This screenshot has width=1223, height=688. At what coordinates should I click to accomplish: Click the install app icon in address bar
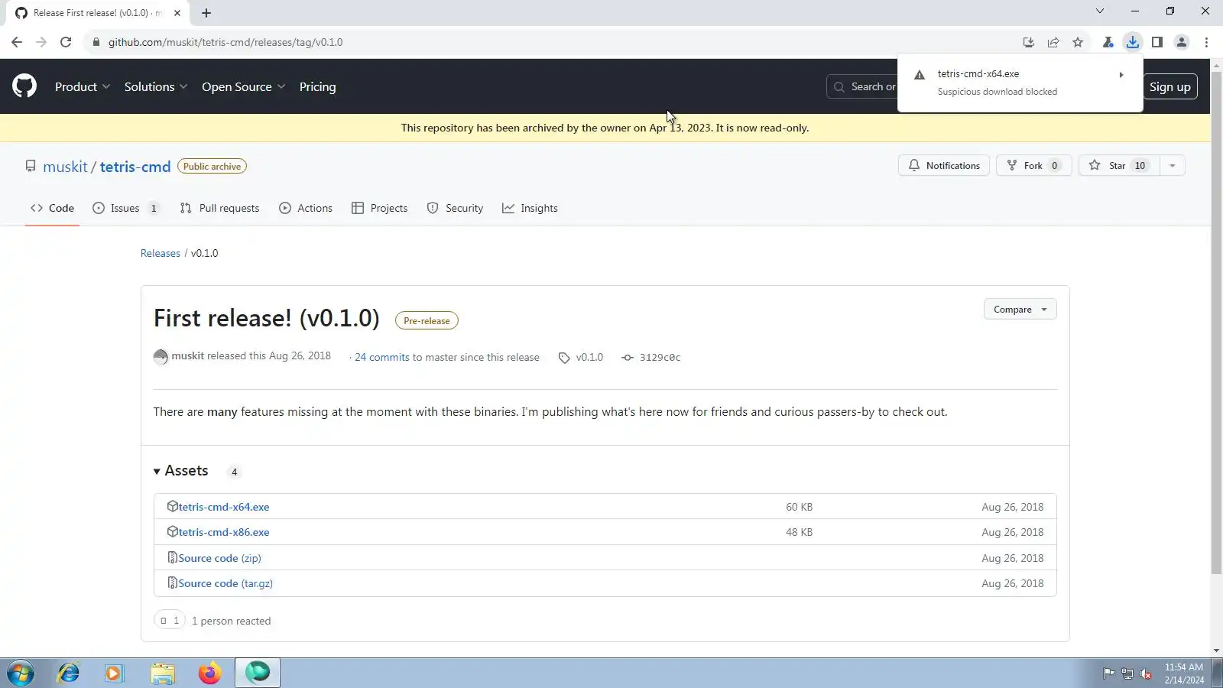click(1029, 42)
